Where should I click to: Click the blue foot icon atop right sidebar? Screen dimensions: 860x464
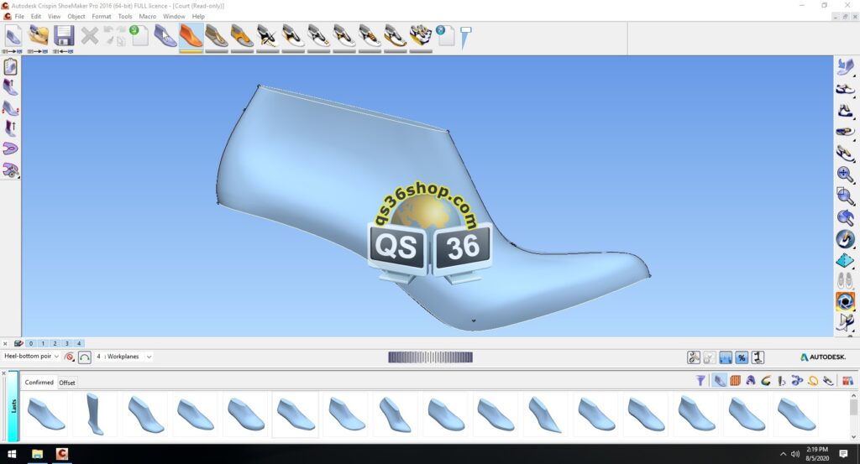pyautogui.click(x=845, y=67)
